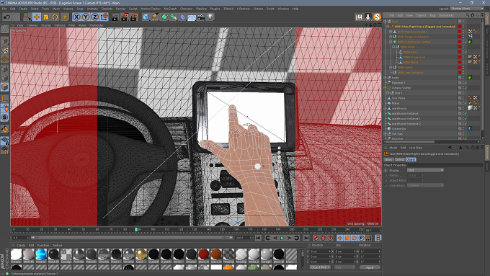The image size is (490, 276).
Task: Click the Floor environment icon
Action: point(192,17)
